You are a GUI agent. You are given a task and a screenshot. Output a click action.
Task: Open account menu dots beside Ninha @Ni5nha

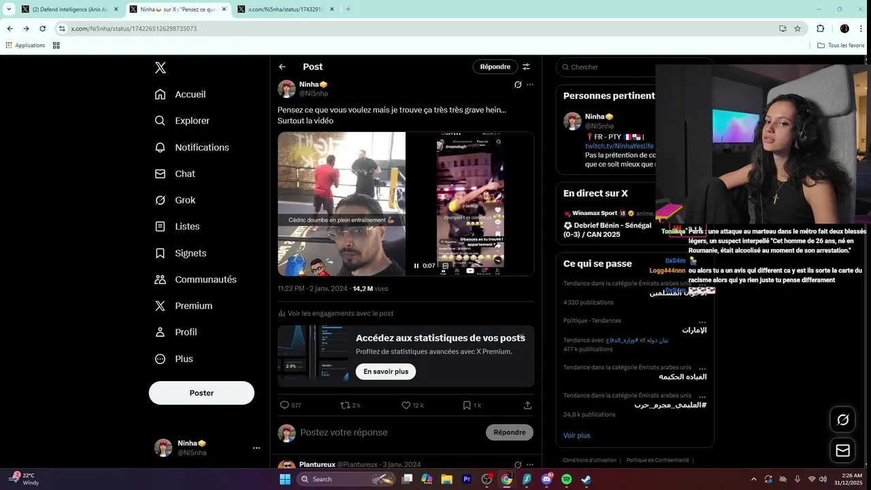[x=257, y=448]
